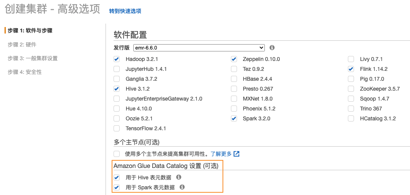Uncheck Spark 3.2.0 checkbox

pyautogui.click(x=234, y=118)
